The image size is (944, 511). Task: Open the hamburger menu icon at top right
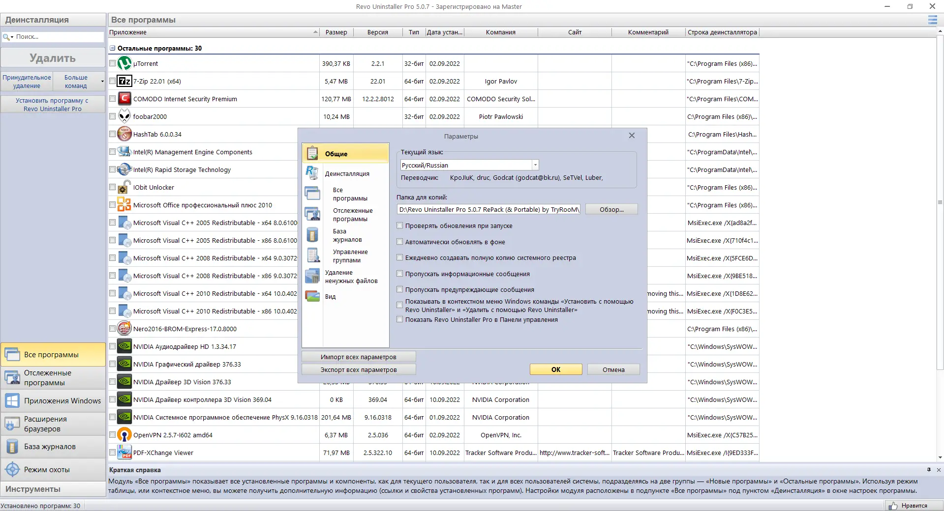pos(932,20)
